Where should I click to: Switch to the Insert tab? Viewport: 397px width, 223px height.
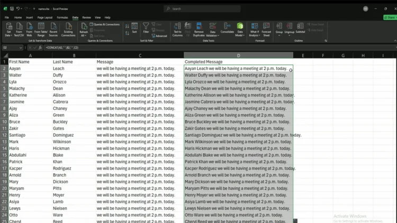29,17
